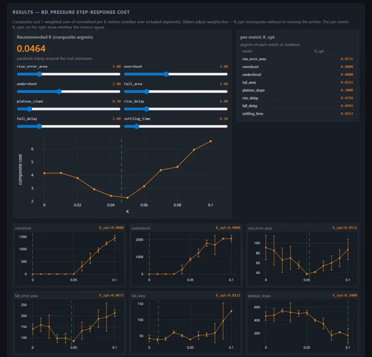Click the undershoot row in per-metric table
This screenshot has height=357, width=372.
(298, 75)
